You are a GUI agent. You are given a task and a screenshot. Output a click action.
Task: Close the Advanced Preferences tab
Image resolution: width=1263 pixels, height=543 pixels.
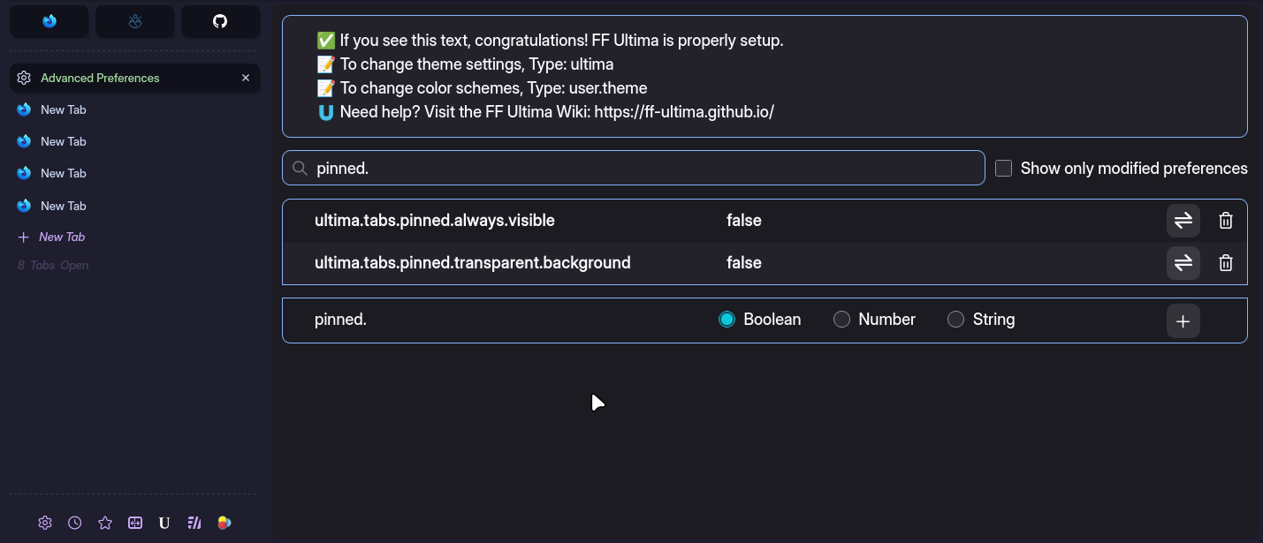(x=246, y=78)
